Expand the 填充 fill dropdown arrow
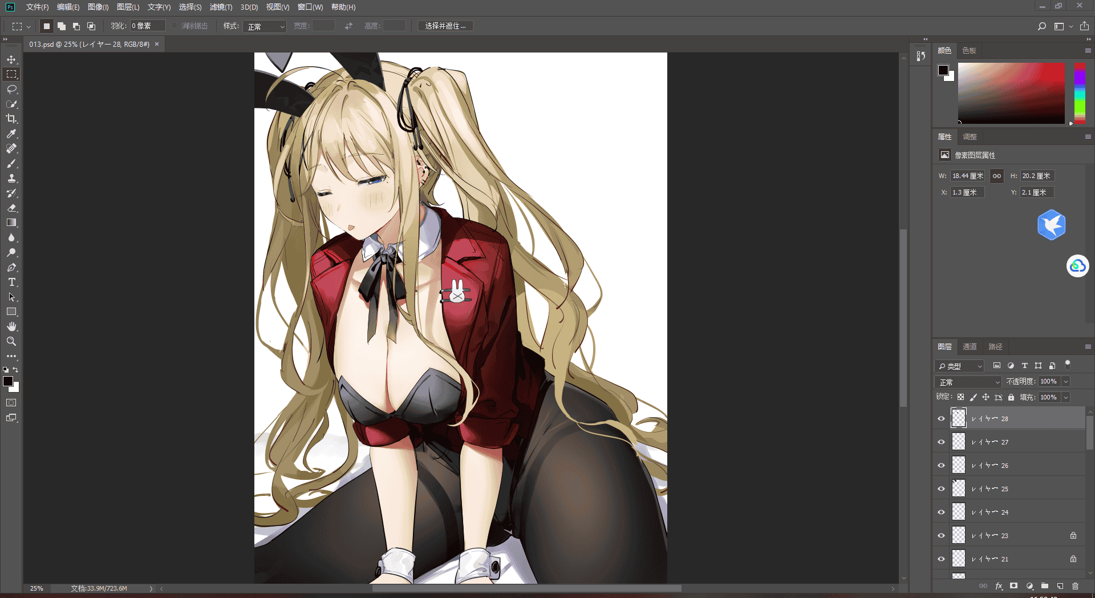This screenshot has height=598, width=1095. click(x=1065, y=397)
